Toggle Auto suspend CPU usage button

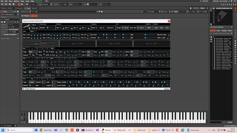(x=14, y=29)
